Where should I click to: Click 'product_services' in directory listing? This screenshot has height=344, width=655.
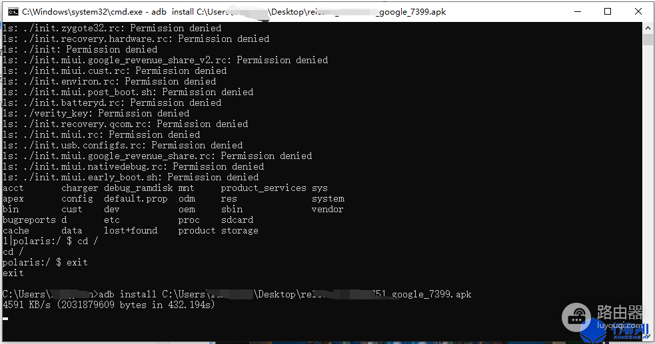[x=263, y=188]
